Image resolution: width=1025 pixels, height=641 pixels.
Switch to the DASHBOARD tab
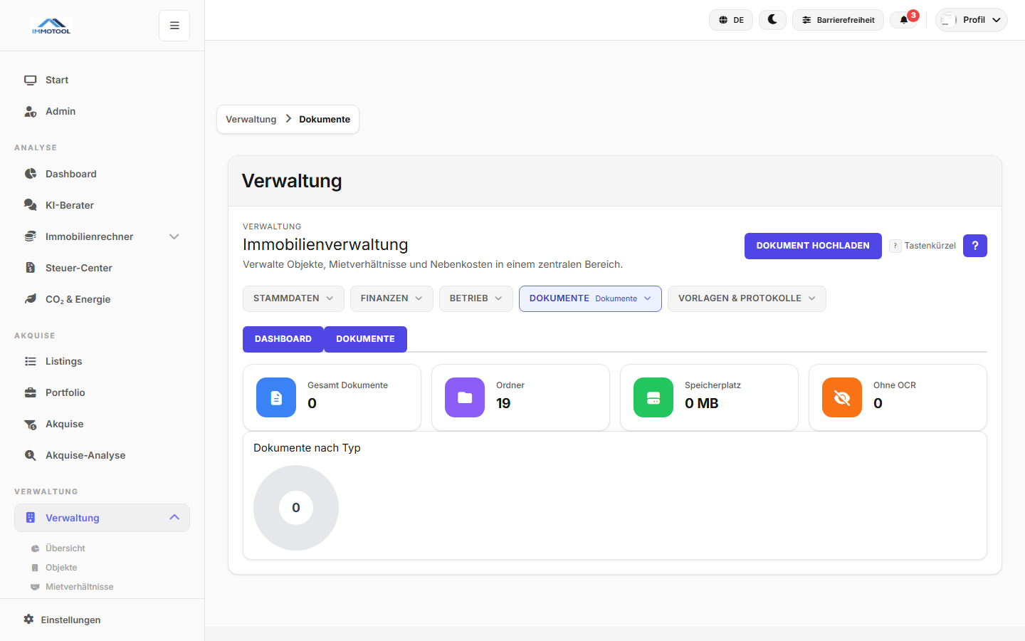pos(283,339)
